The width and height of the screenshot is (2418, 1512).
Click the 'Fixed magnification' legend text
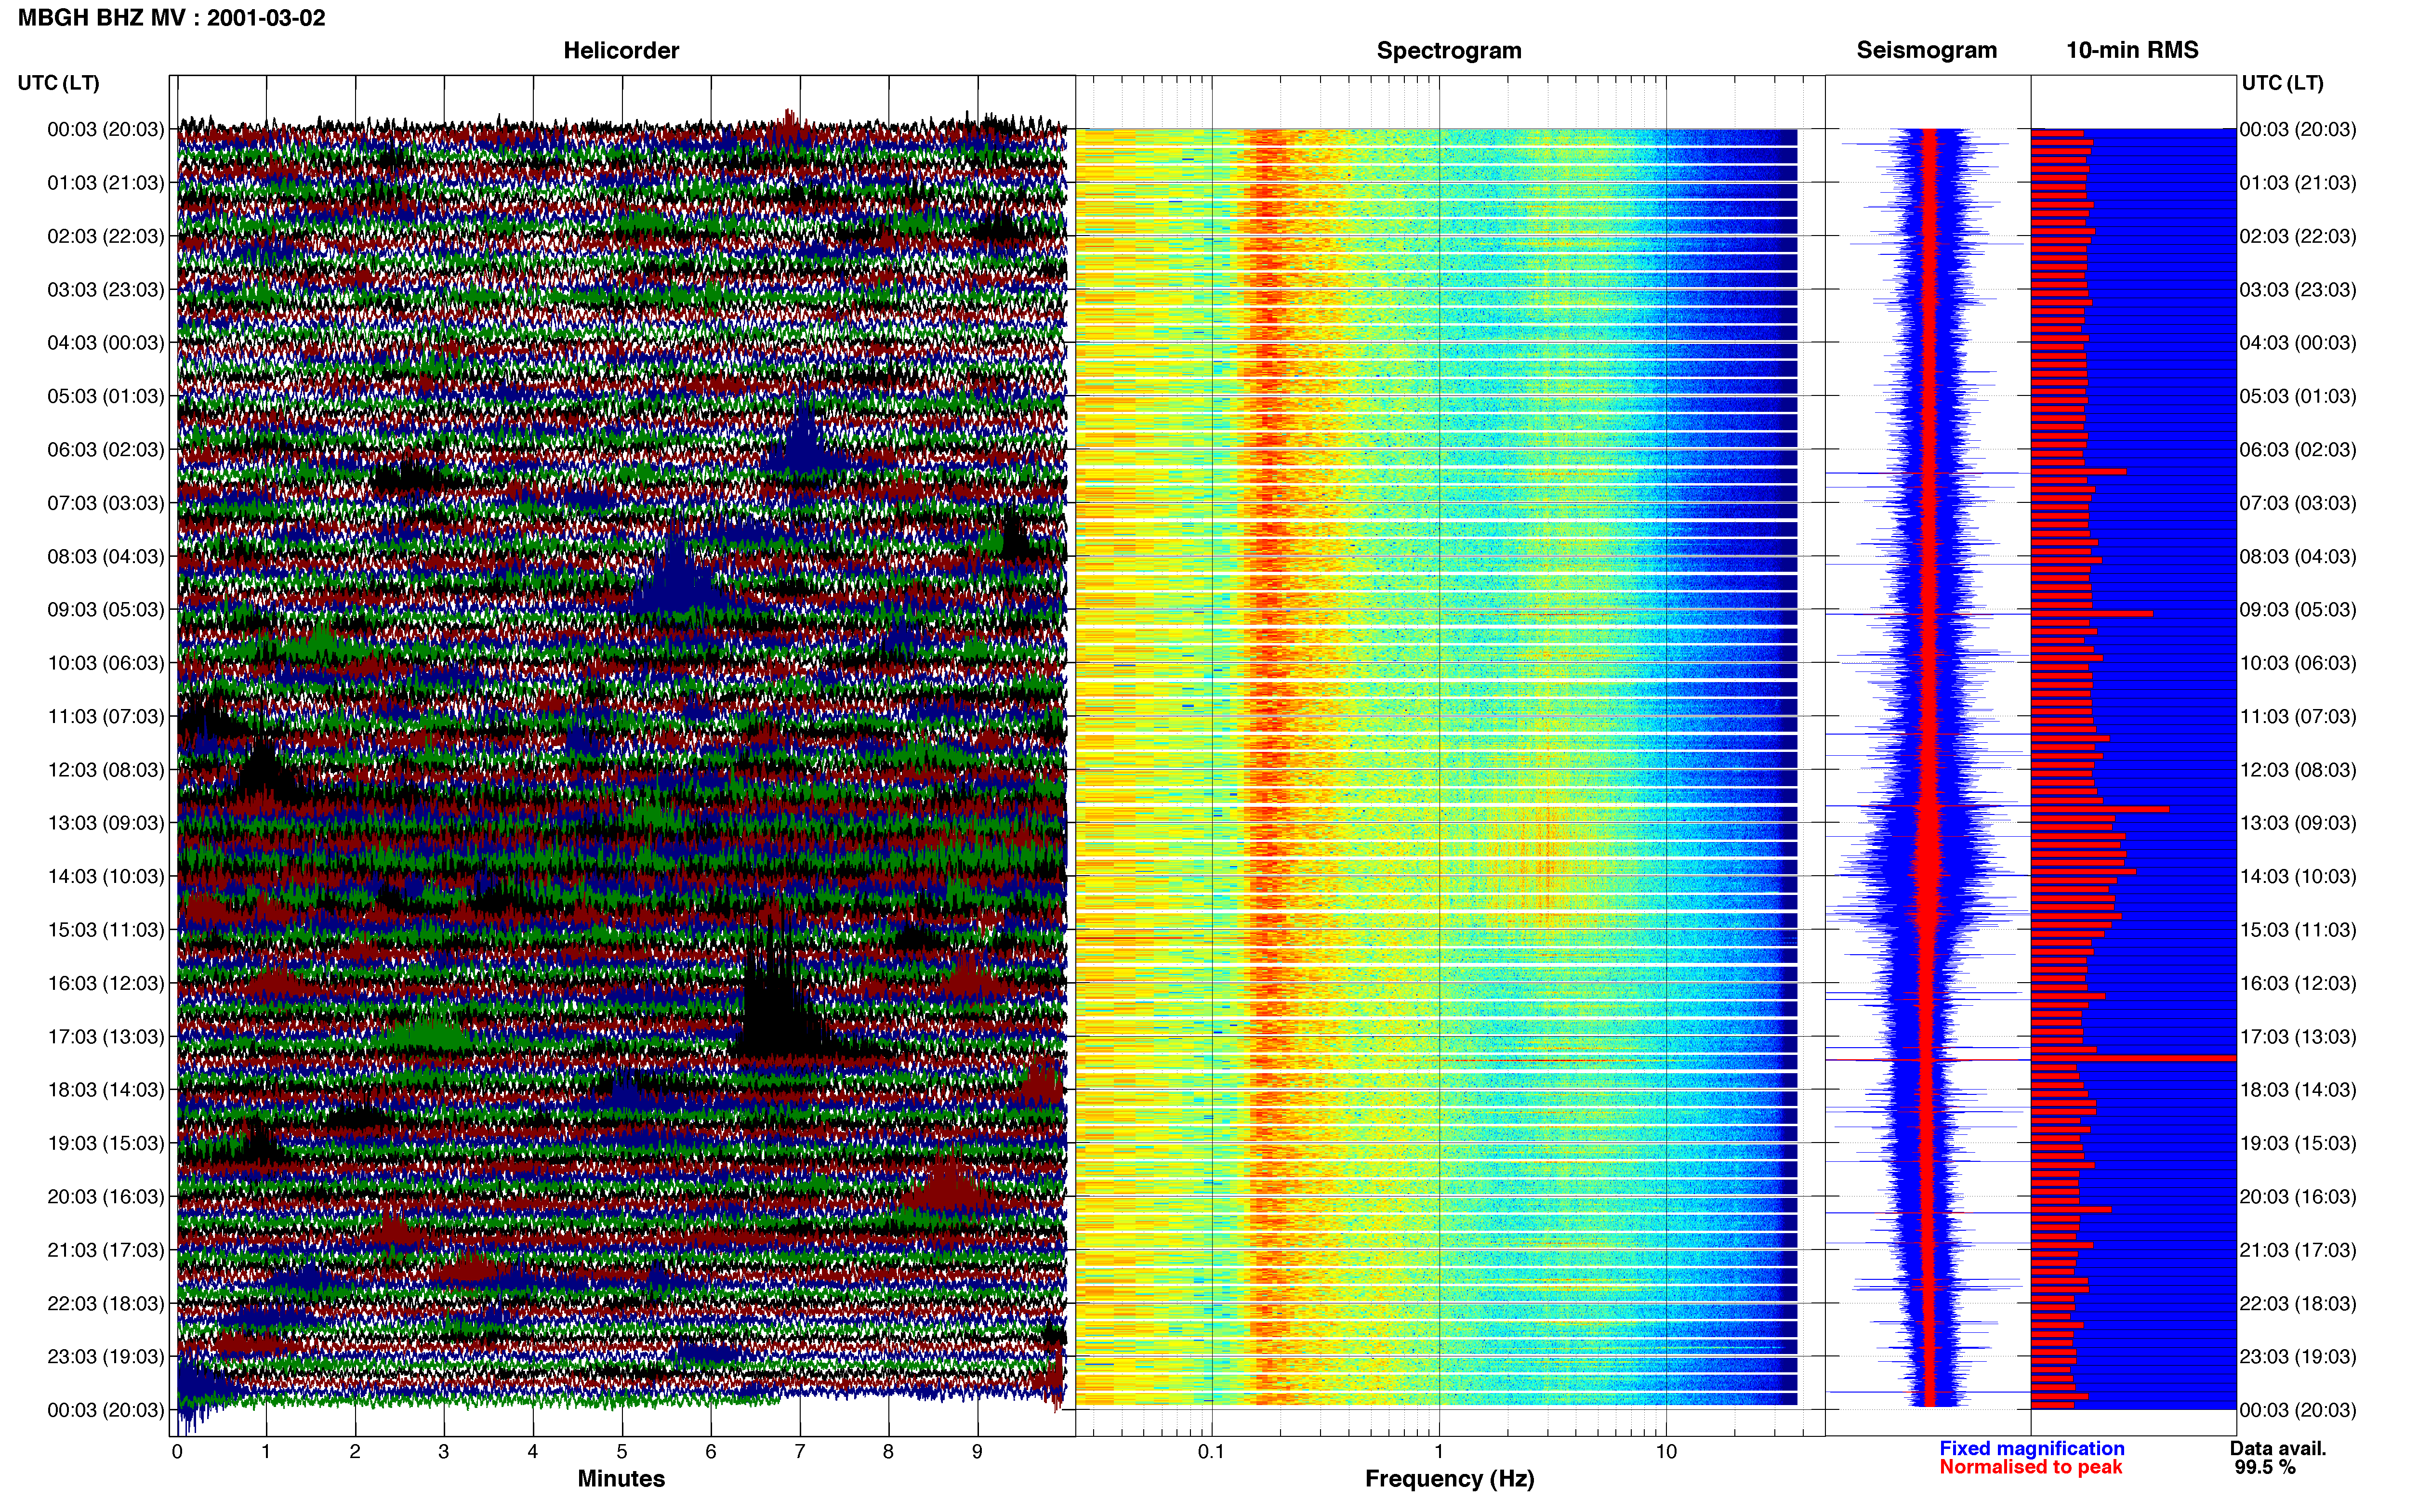[x=2031, y=1448]
